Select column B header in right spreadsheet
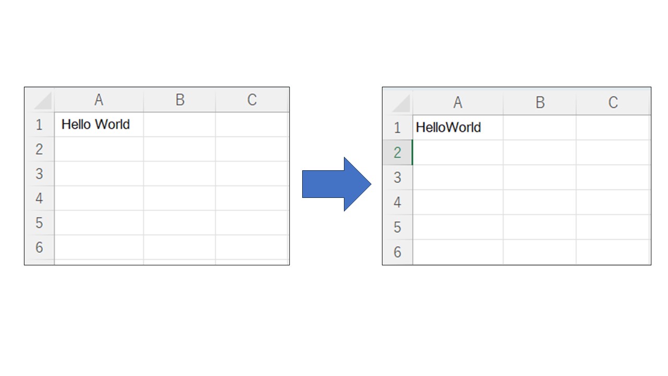Viewport: 668px width, 376px height. point(540,102)
